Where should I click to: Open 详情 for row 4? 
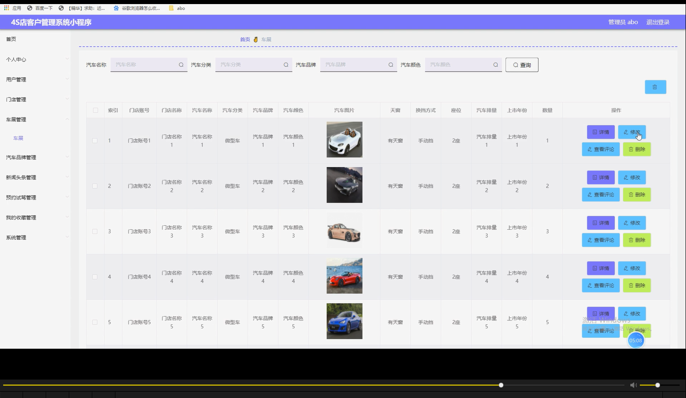[x=600, y=268]
